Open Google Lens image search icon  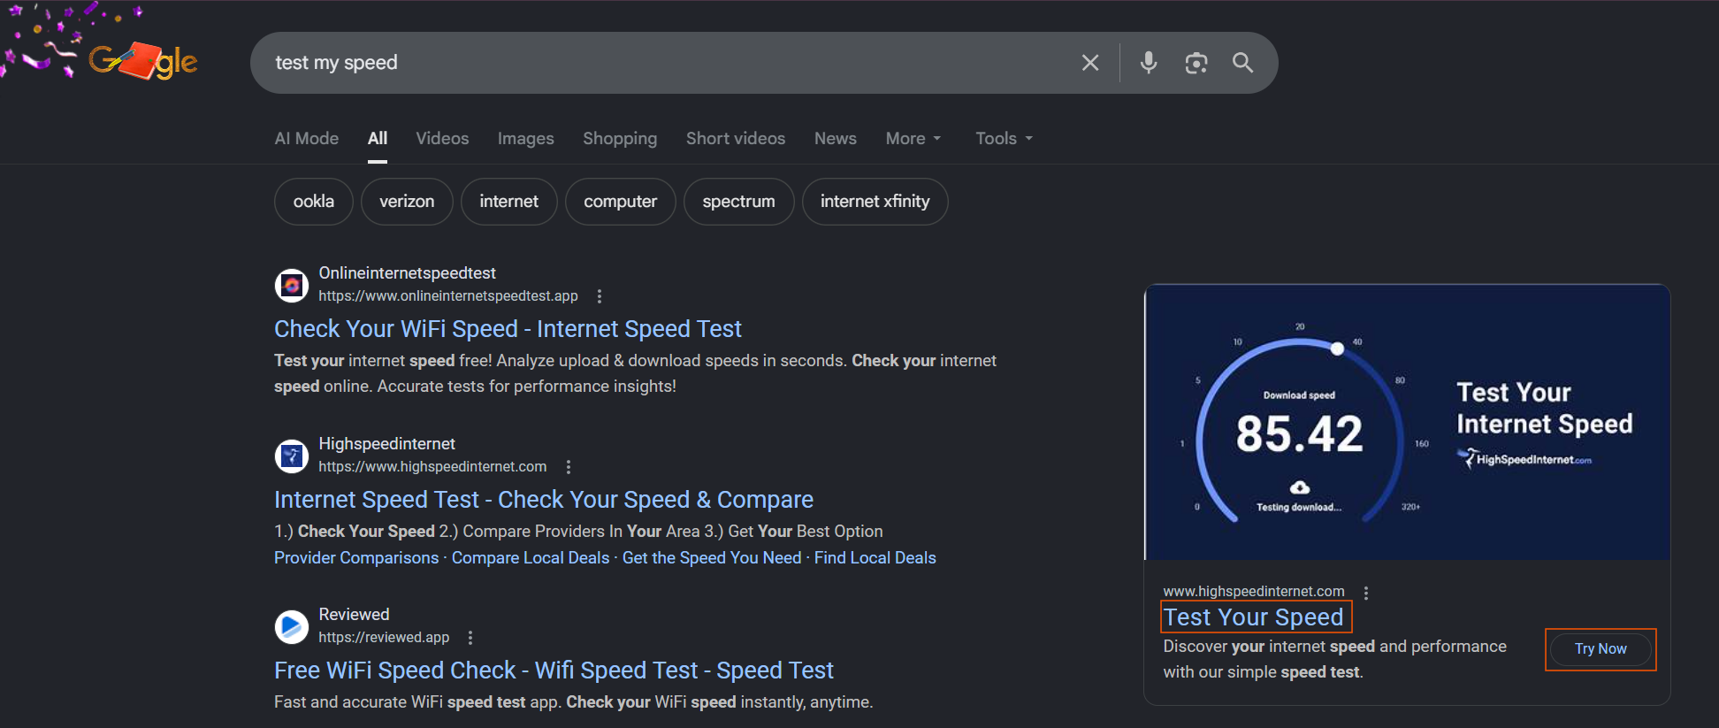pyautogui.click(x=1196, y=63)
